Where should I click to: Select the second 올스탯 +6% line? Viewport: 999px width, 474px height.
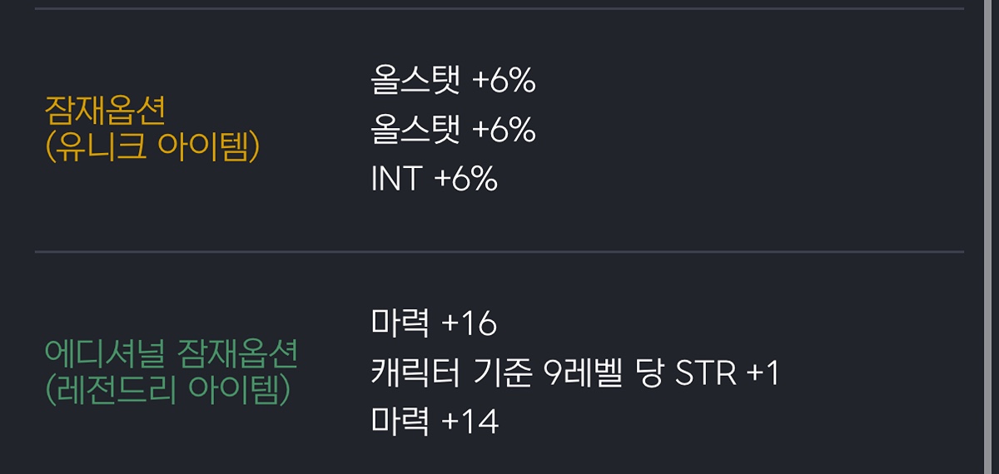coord(452,130)
